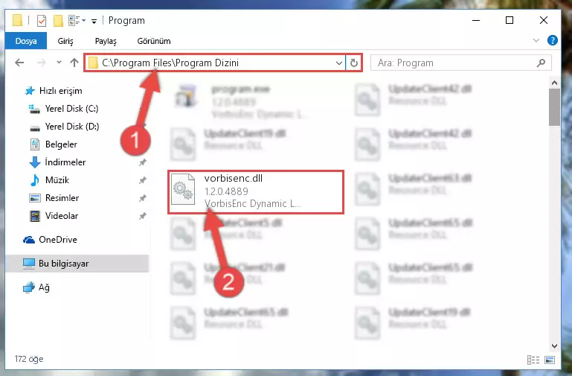
Task: Click inside the Ara: Program search box
Action: pos(455,63)
